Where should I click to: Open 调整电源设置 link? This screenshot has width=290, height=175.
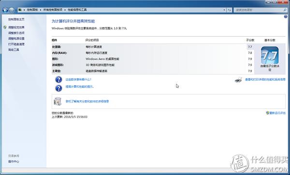(16, 39)
